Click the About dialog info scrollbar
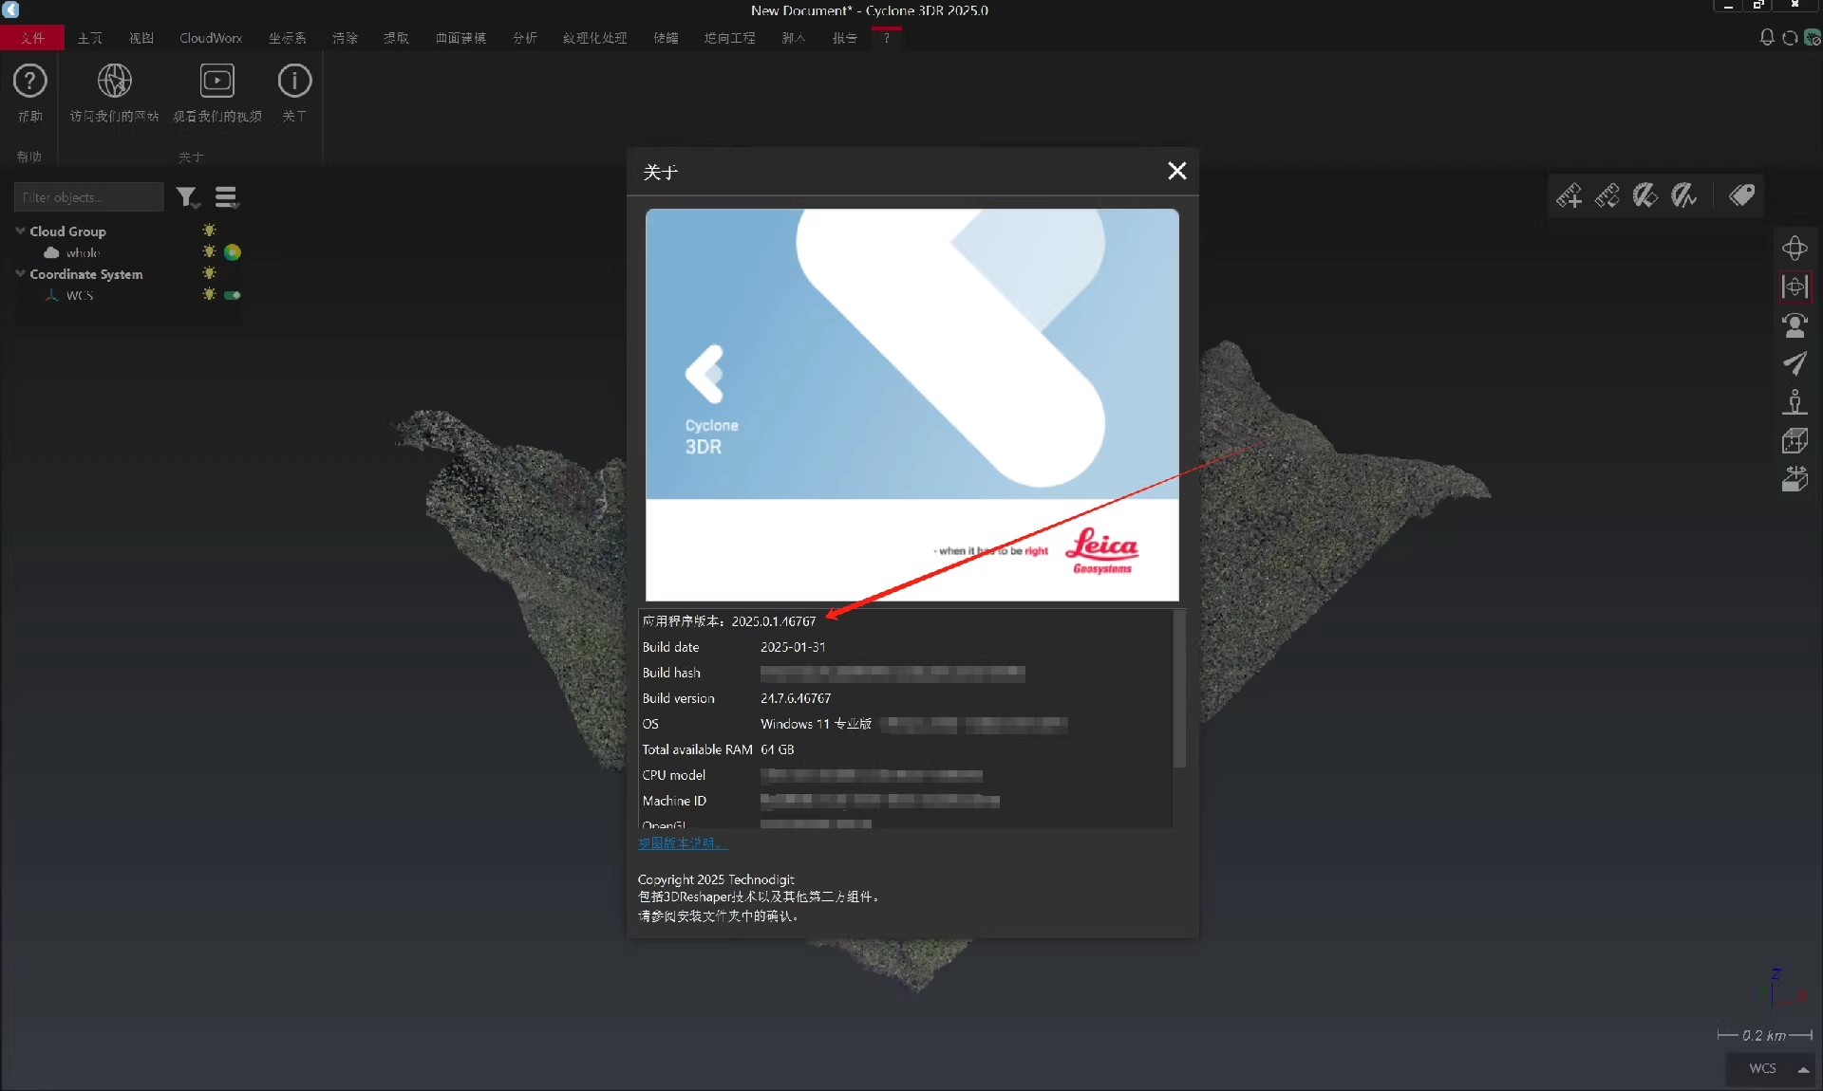 point(1179,689)
